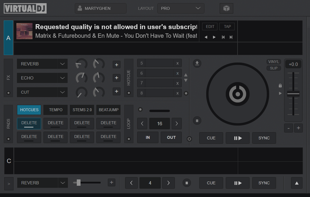This screenshot has width=310, height=197.
Task: Open the CUT effect dropdown
Action: pyautogui.click(x=42, y=92)
